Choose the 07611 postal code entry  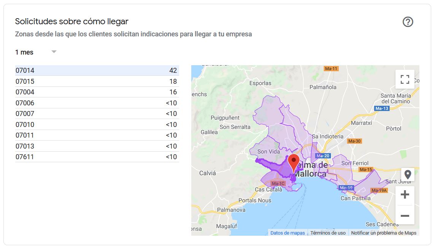(x=97, y=157)
